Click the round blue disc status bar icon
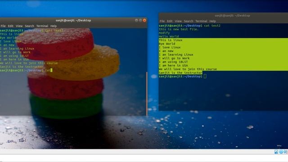This screenshot has height=162, width=288. pos(281,152)
